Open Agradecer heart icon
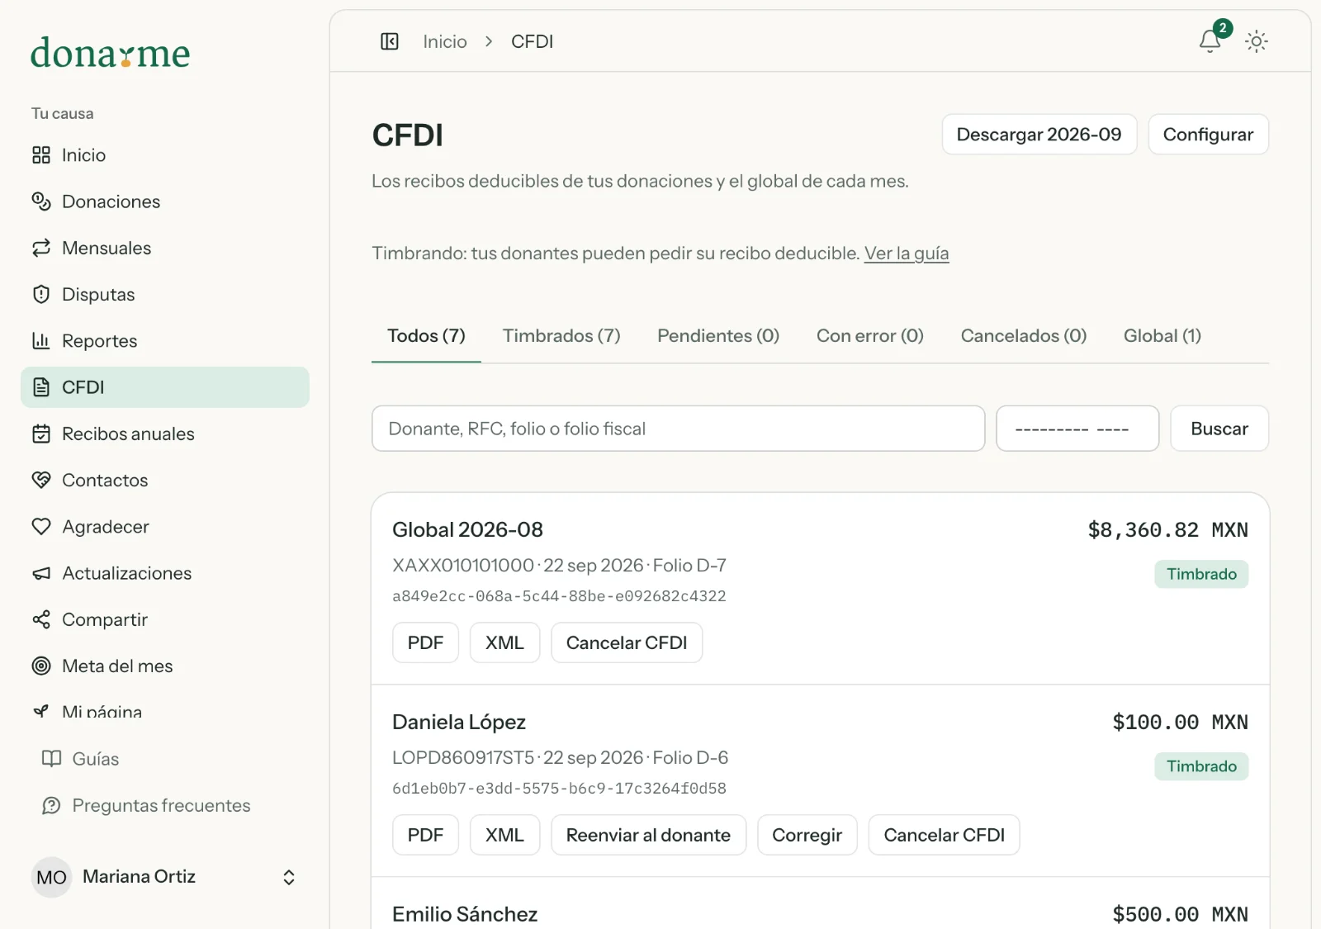Image resolution: width=1321 pixels, height=929 pixels. click(41, 526)
